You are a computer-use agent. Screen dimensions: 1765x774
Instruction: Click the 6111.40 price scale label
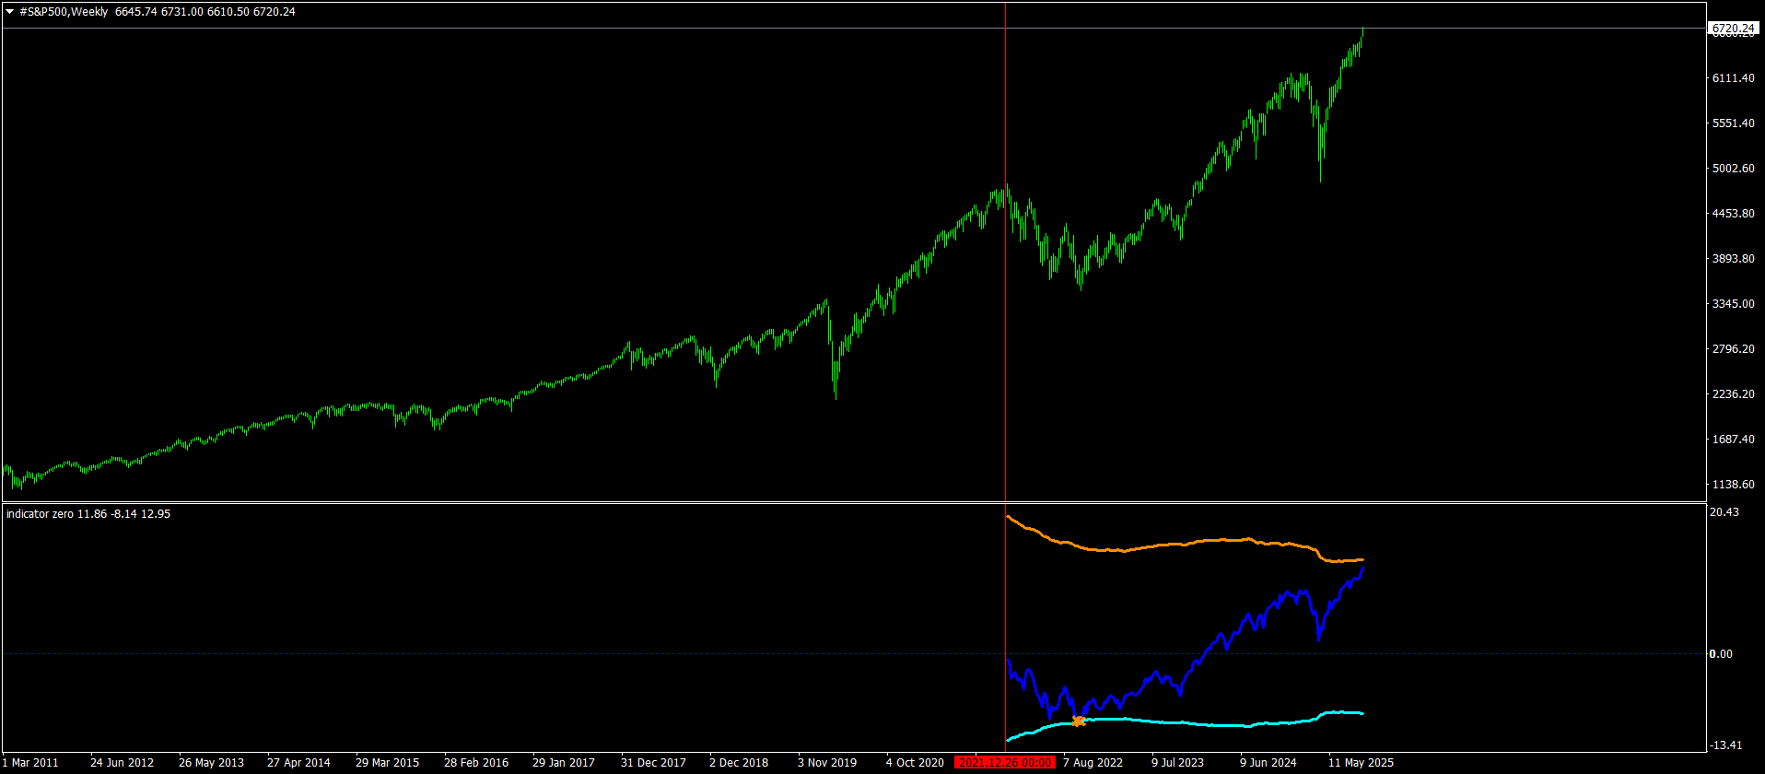click(x=1732, y=78)
